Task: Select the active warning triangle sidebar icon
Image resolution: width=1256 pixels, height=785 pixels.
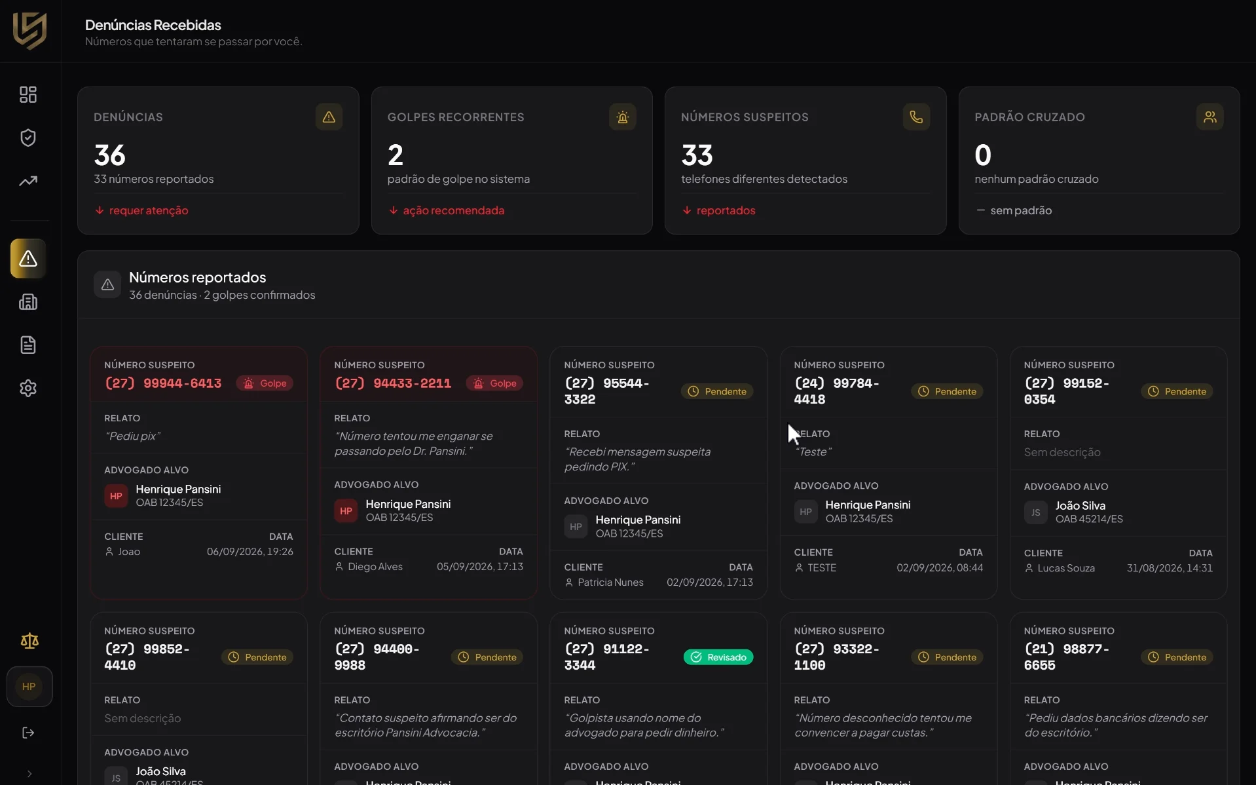Action: point(28,258)
